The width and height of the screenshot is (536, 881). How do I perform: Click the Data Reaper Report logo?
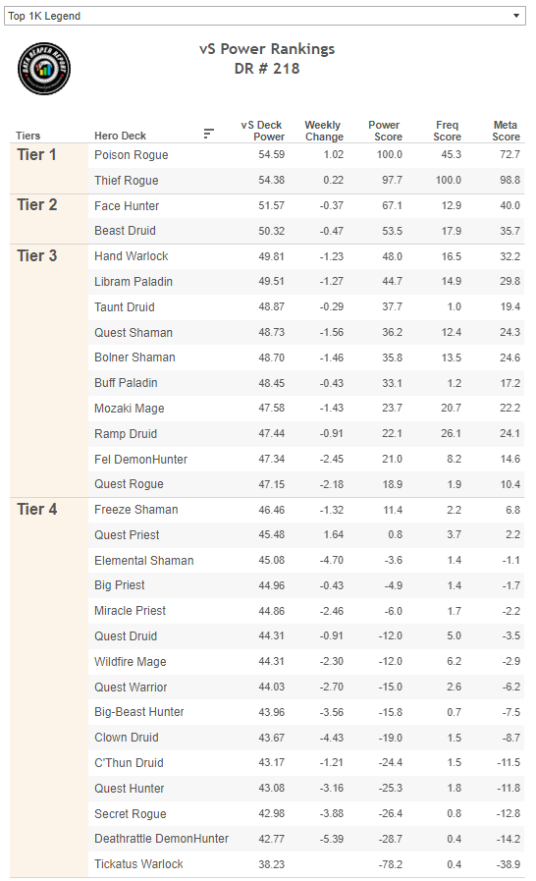click(44, 69)
